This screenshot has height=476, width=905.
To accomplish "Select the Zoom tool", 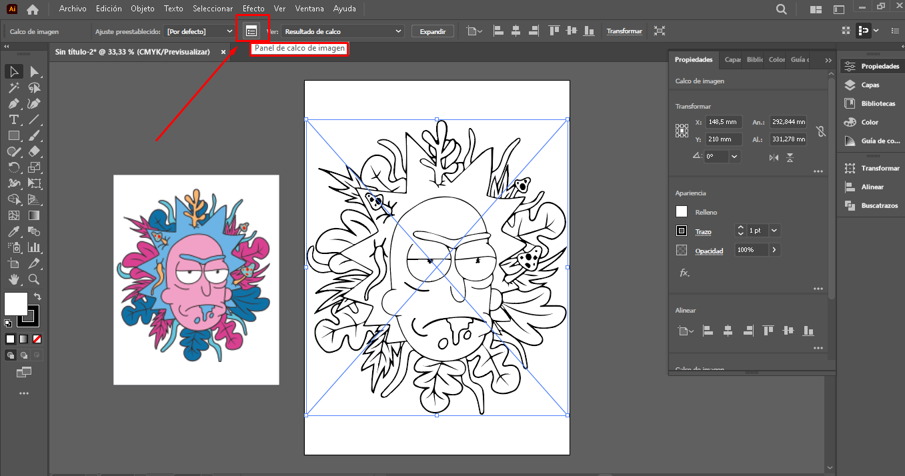I will (34, 279).
